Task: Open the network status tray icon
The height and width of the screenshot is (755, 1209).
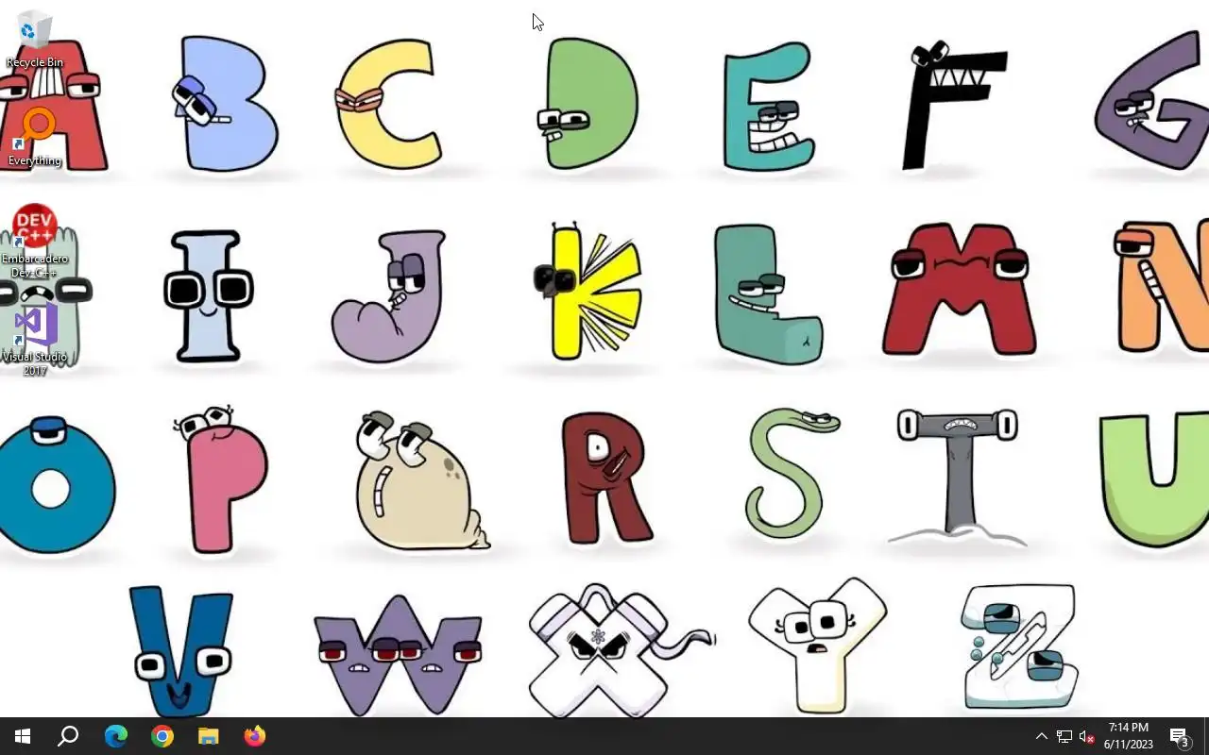Action: point(1064,736)
